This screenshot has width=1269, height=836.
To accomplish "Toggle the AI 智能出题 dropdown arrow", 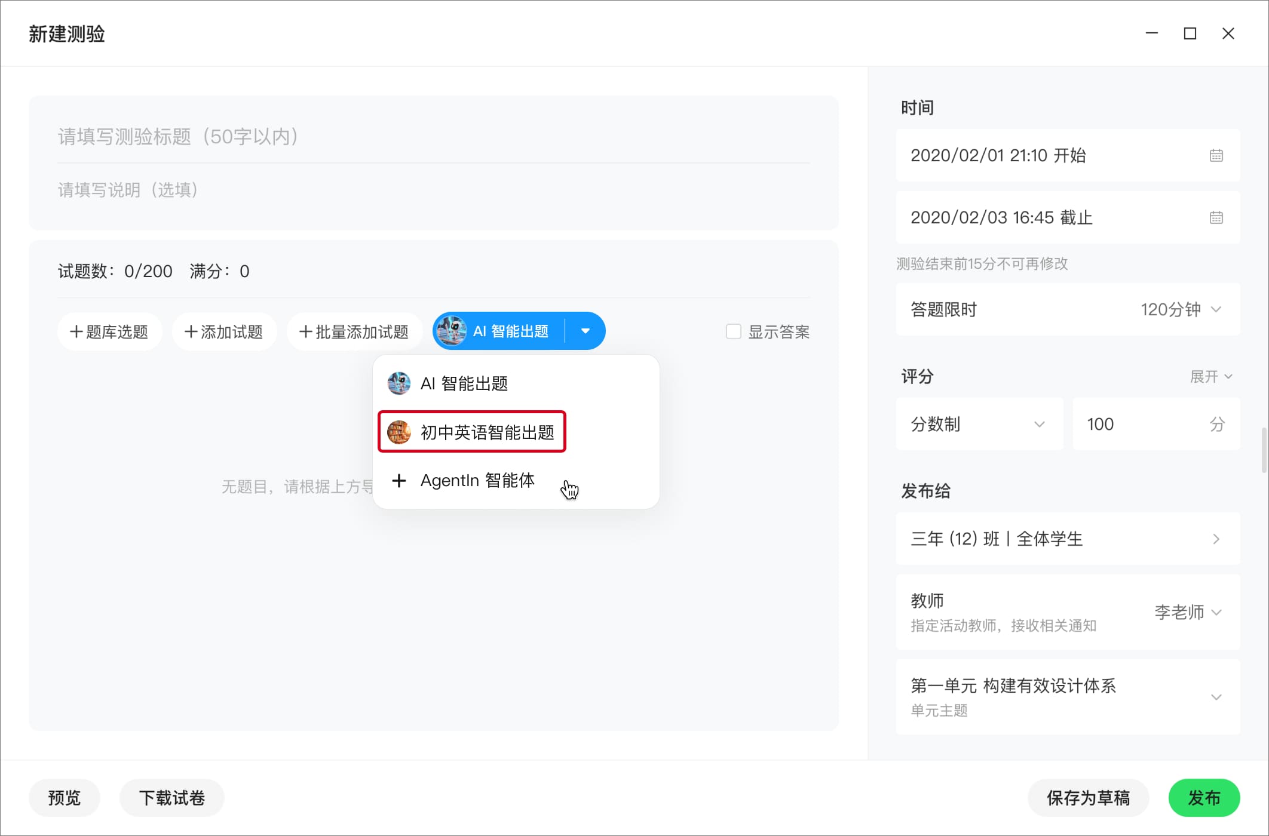I will [x=586, y=331].
